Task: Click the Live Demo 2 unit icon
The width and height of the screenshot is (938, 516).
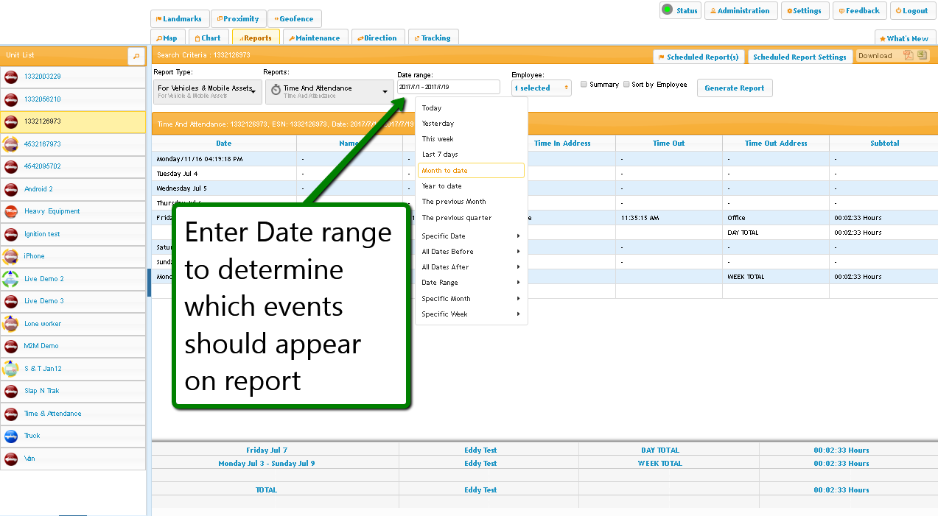Action: coord(11,279)
